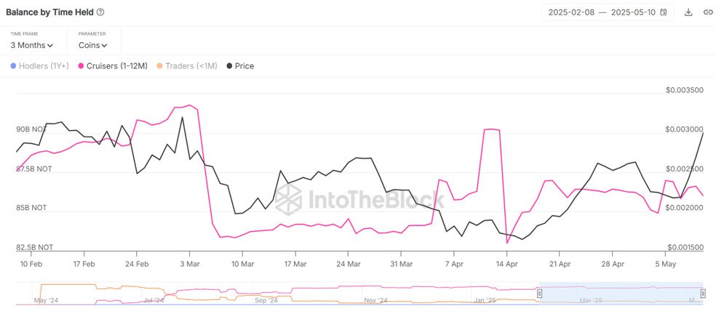The height and width of the screenshot is (319, 716).
Task: Copy the chart share link icon
Action: pyautogui.click(x=707, y=12)
